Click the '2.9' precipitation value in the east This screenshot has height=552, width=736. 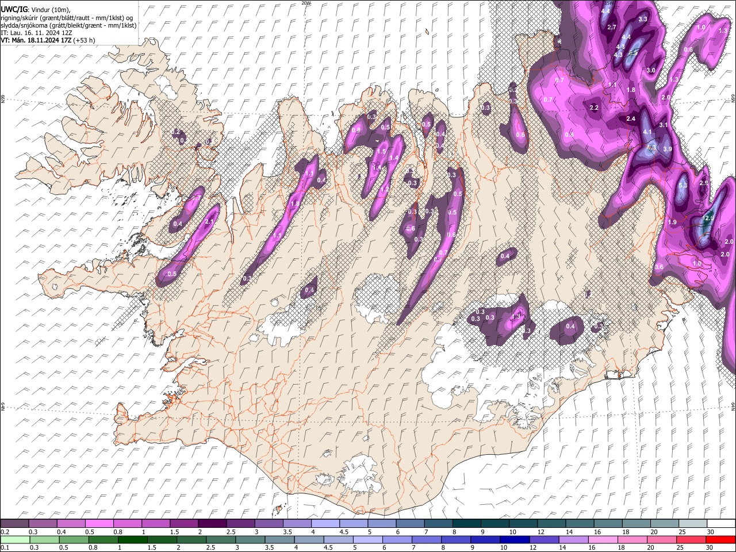click(704, 183)
